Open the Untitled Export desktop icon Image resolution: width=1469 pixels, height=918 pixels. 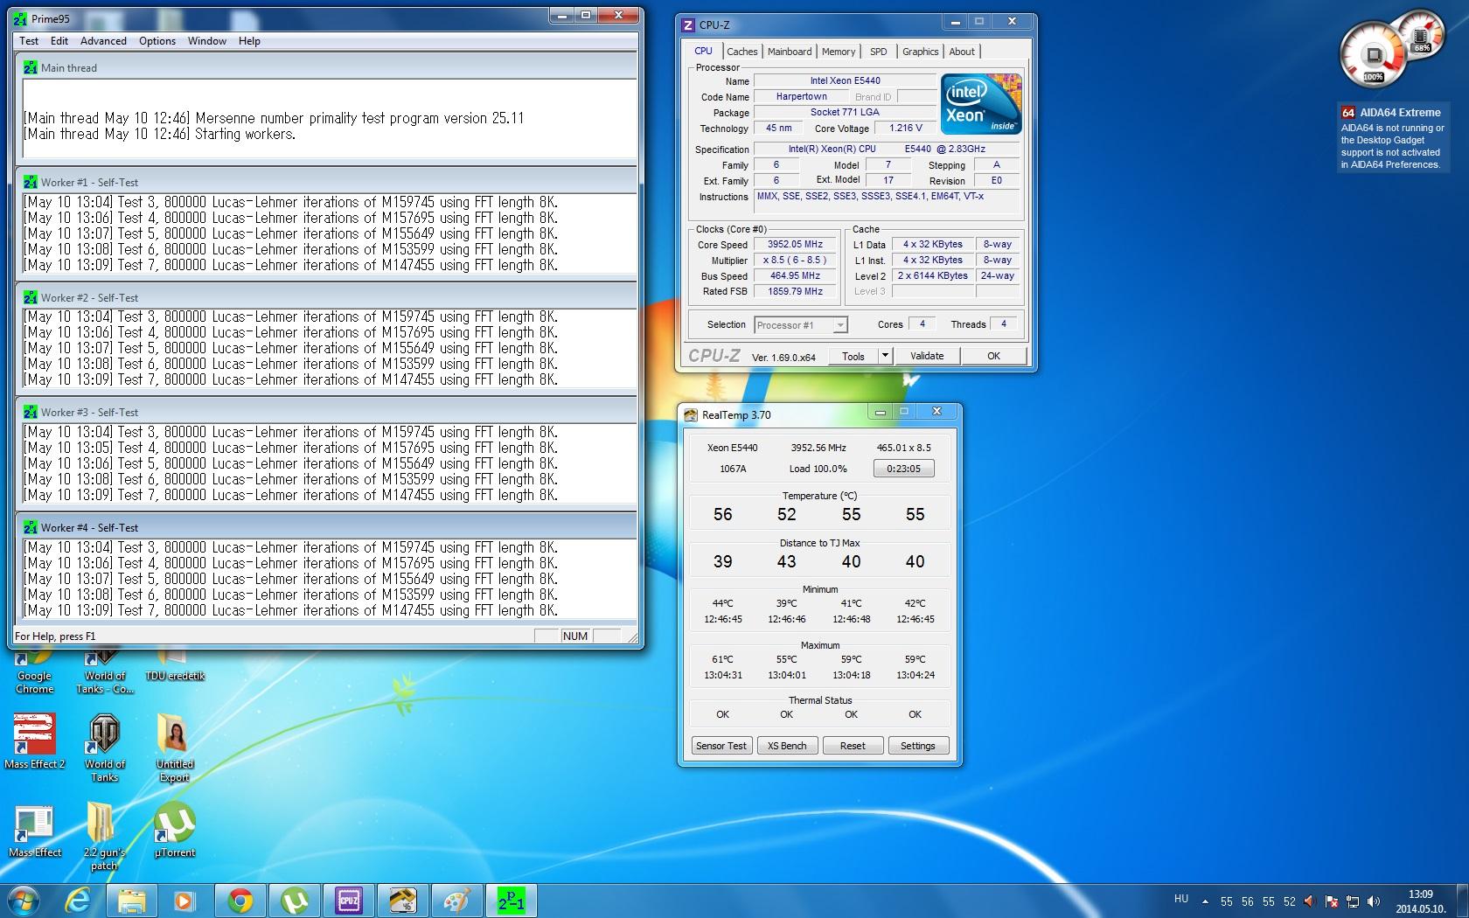(174, 748)
